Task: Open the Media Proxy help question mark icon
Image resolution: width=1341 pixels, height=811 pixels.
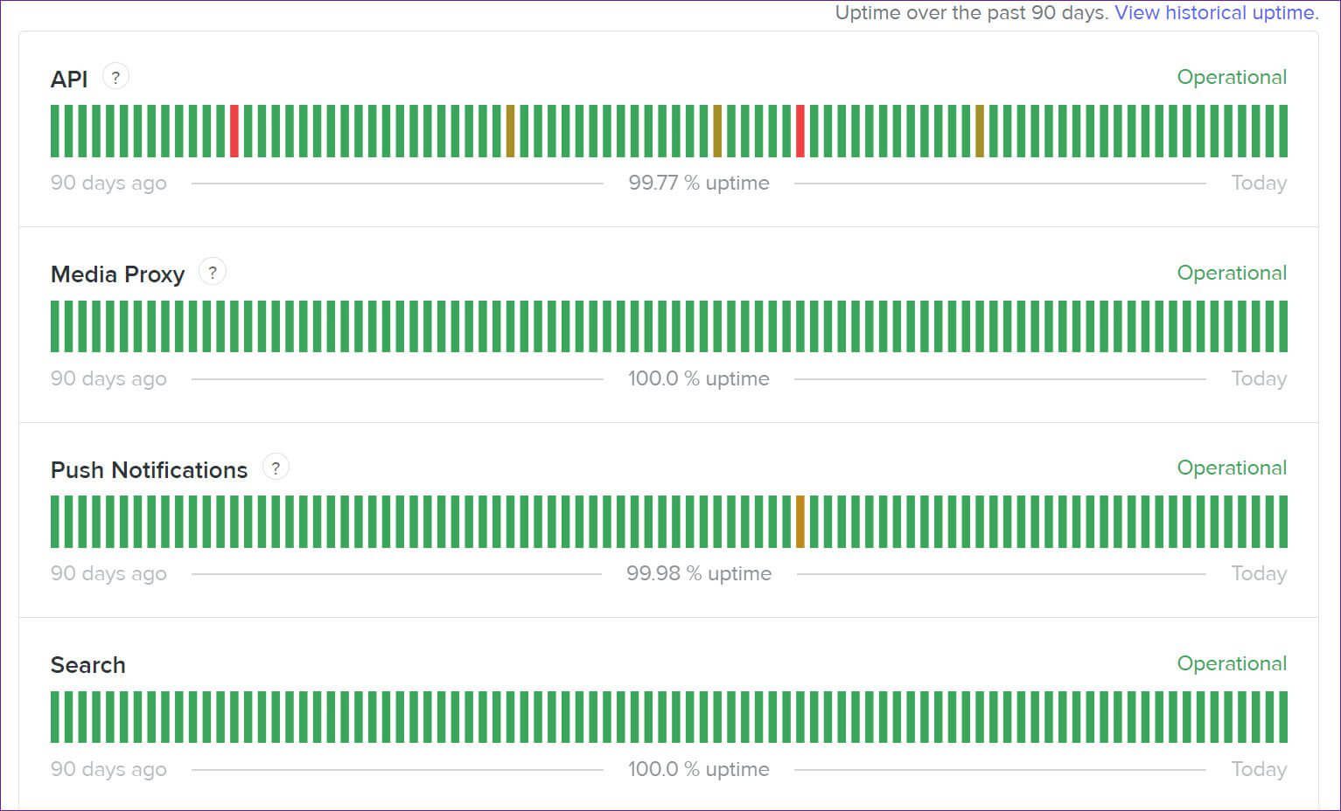Action: pos(212,273)
